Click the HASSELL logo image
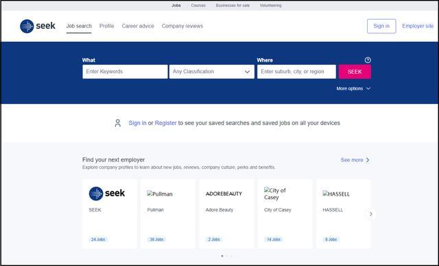Image resolution: width=439 pixels, height=266 pixels. [336, 194]
